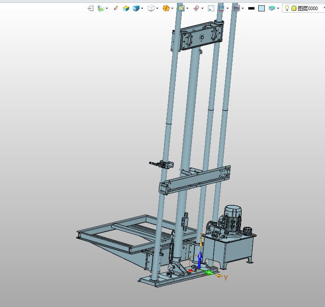This screenshot has height=307, width=325.
Task: Select the eraser tool icon
Action: (x=116, y=8)
